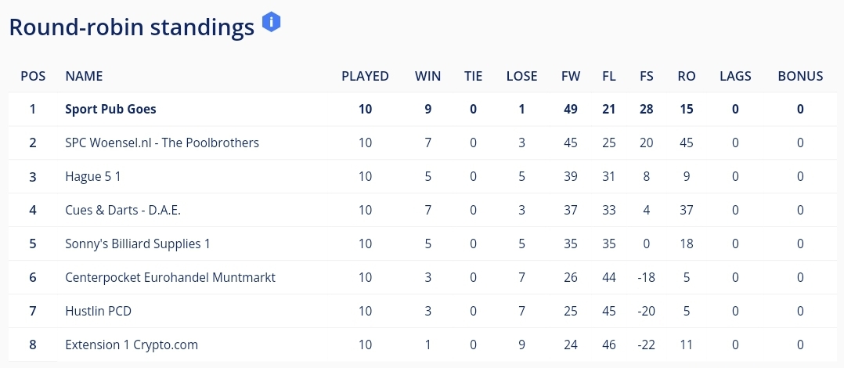Sort standings by the POS column header
Screen dimensions: 844x368
pos(33,77)
